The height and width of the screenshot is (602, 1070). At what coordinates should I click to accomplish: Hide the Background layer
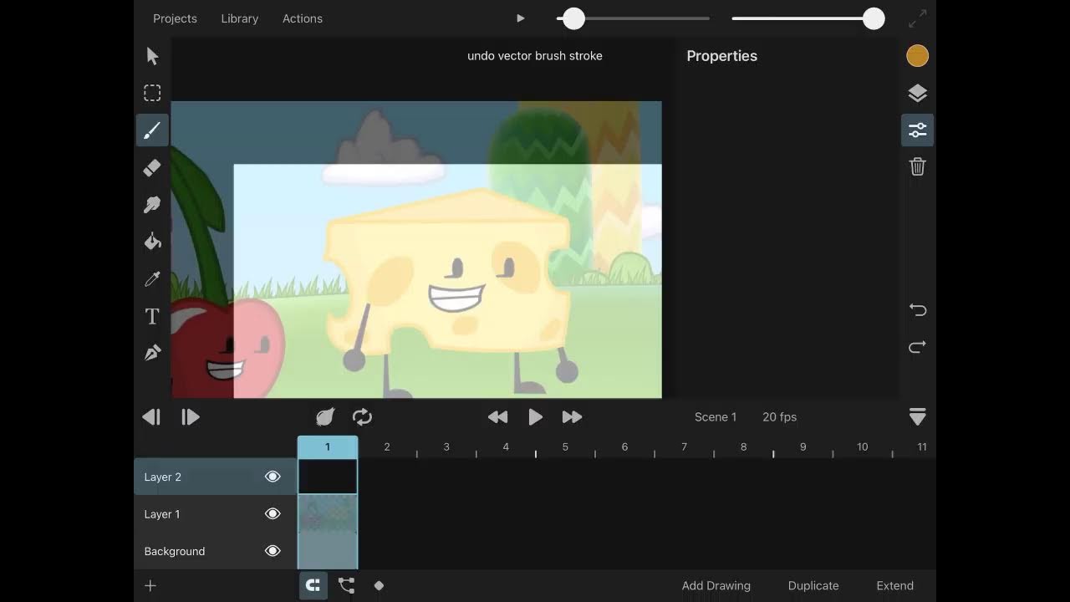273,551
